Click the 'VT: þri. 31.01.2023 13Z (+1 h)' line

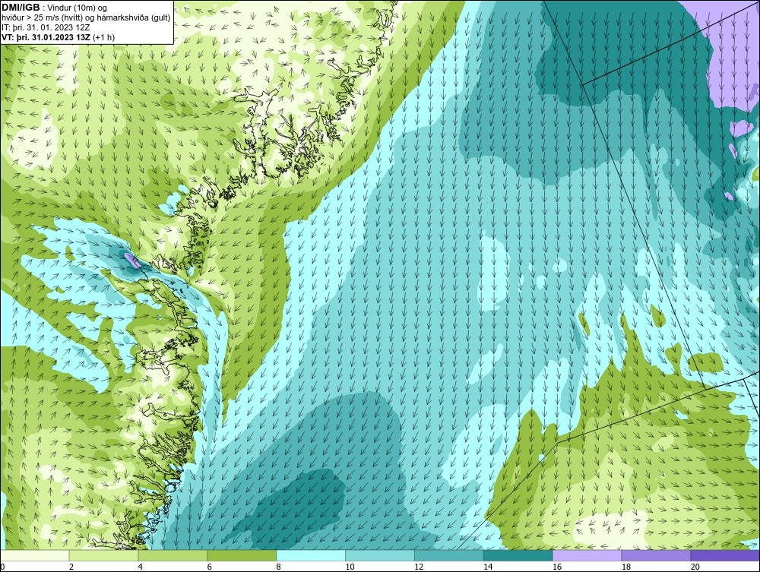click(59, 37)
